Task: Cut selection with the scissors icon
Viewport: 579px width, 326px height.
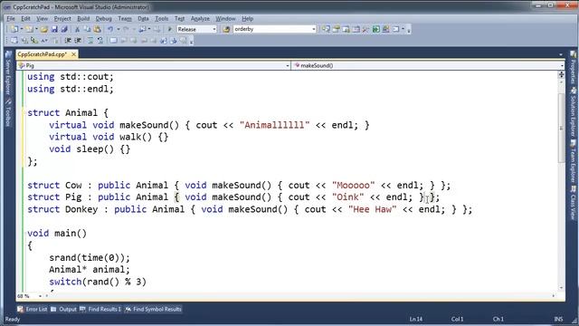Action: 77,29
